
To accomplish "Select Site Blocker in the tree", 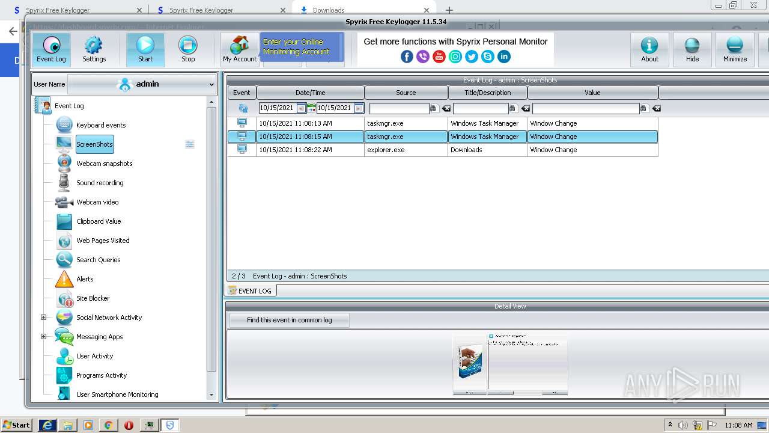I will click(x=93, y=298).
